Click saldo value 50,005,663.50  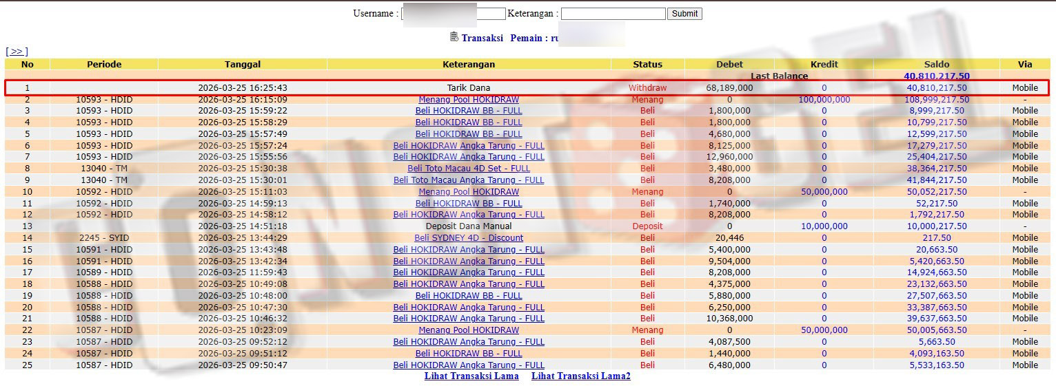[937, 330]
